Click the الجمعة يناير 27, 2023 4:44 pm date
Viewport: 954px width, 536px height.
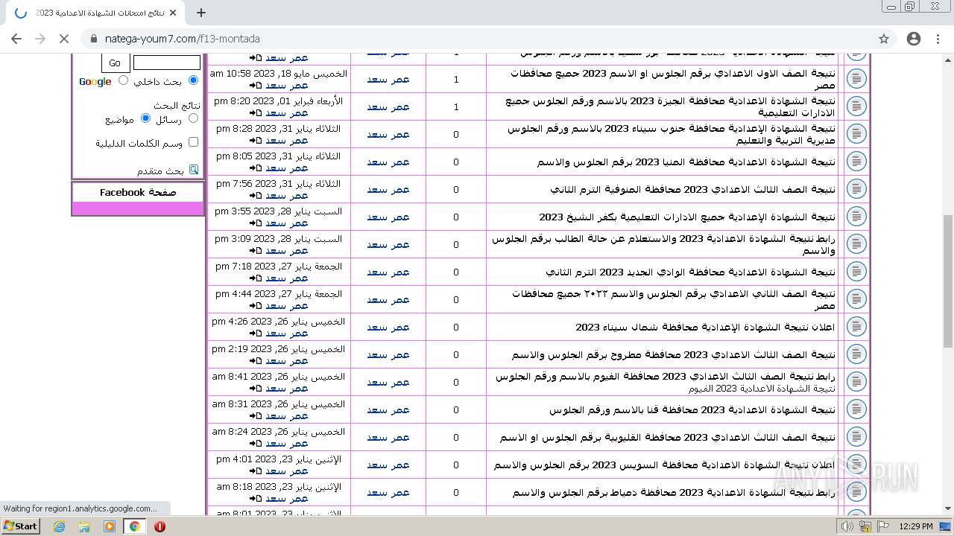(x=279, y=294)
